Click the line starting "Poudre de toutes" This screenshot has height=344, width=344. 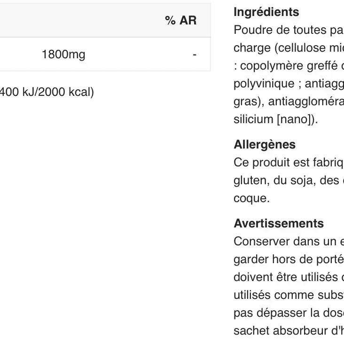tap(289, 30)
